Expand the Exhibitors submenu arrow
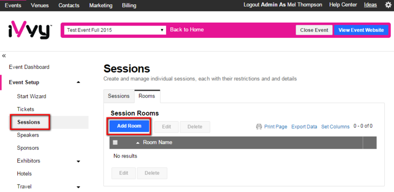This screenshot has width=394, height=192. (78, 162)
